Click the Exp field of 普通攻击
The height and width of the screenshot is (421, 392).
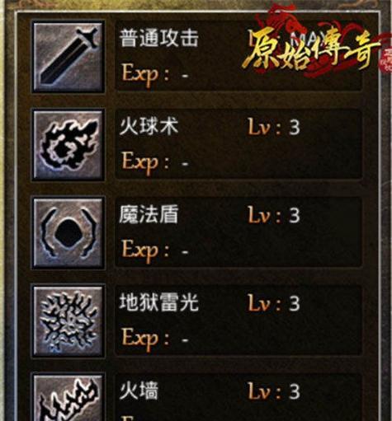click(155, 75)
